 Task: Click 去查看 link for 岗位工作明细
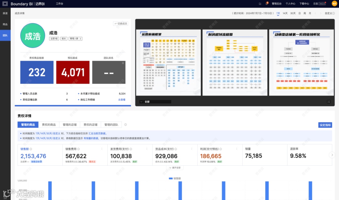pos(122,100)
